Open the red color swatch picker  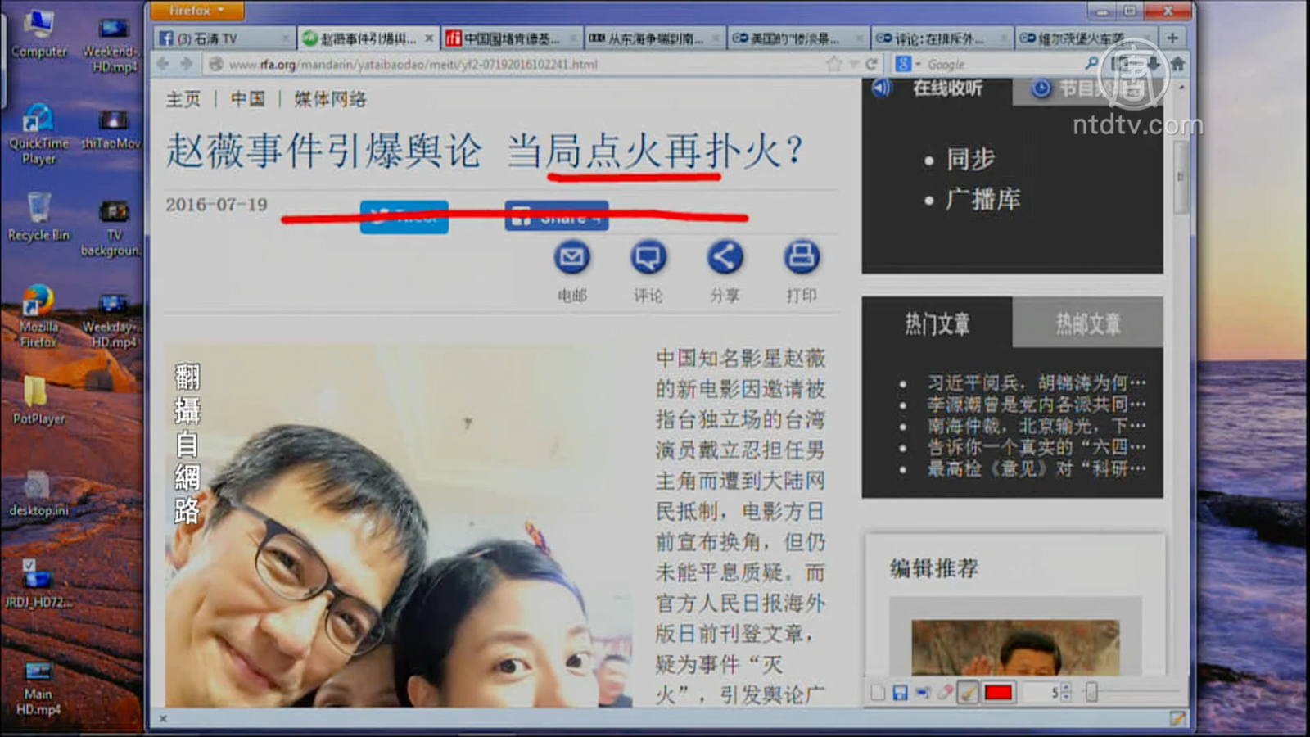point(998,693)
